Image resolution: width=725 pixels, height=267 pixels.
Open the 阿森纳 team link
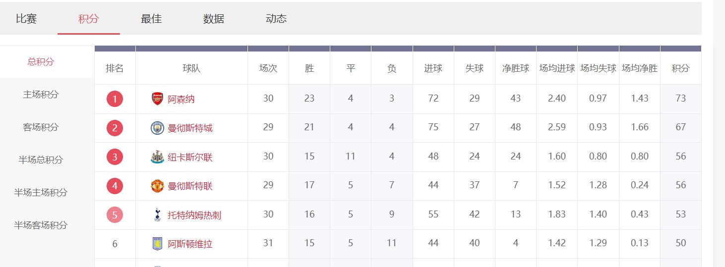pyautogui.click(x=181, y=99)
